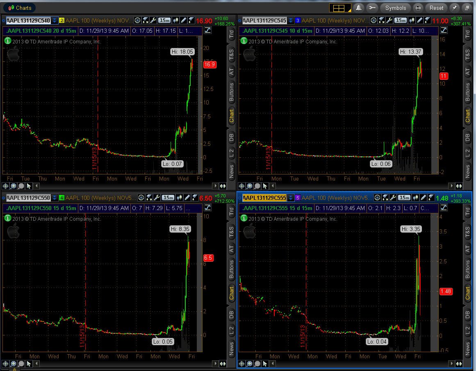Click the crosshair pan icon below C540 chart
Image resolution: width=476 pixels, height=371 pixels.
[5, 186]
